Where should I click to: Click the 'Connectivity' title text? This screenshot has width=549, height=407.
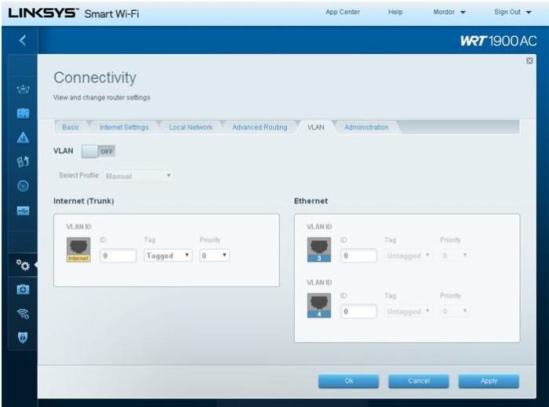click(x=95, y=78)
